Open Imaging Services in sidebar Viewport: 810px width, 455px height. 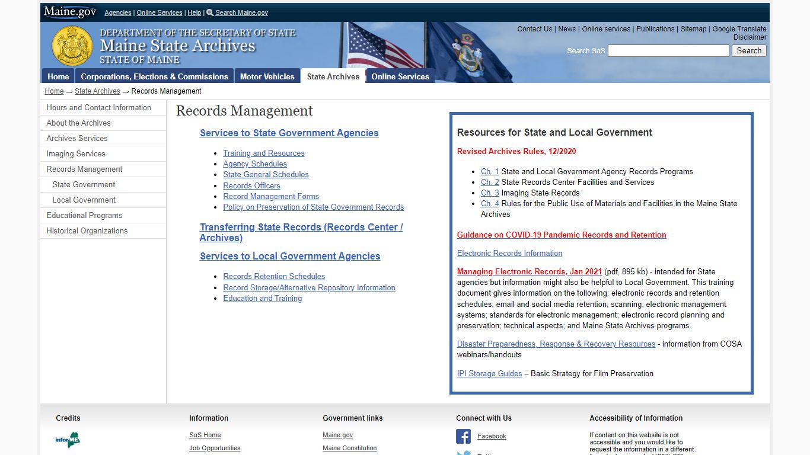103,153
